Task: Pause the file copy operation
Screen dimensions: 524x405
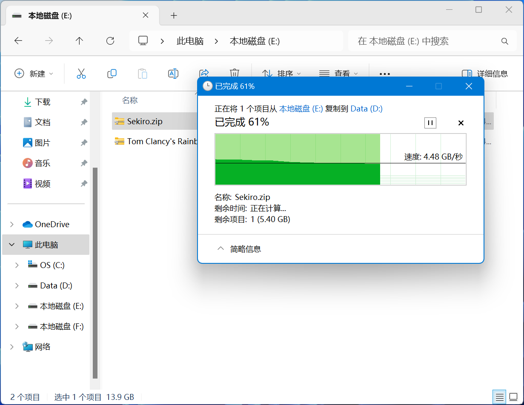Action: click(430, 123)
